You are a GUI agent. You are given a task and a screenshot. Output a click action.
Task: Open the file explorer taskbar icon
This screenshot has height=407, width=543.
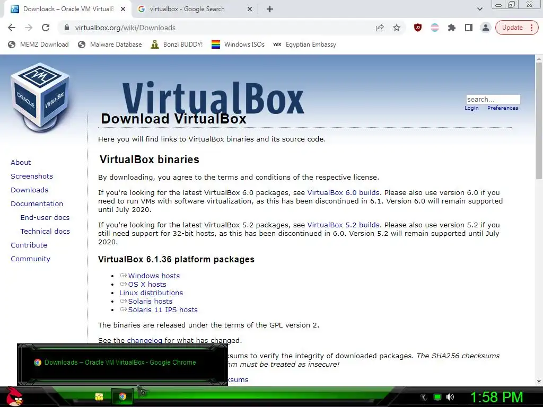point(99,396)
